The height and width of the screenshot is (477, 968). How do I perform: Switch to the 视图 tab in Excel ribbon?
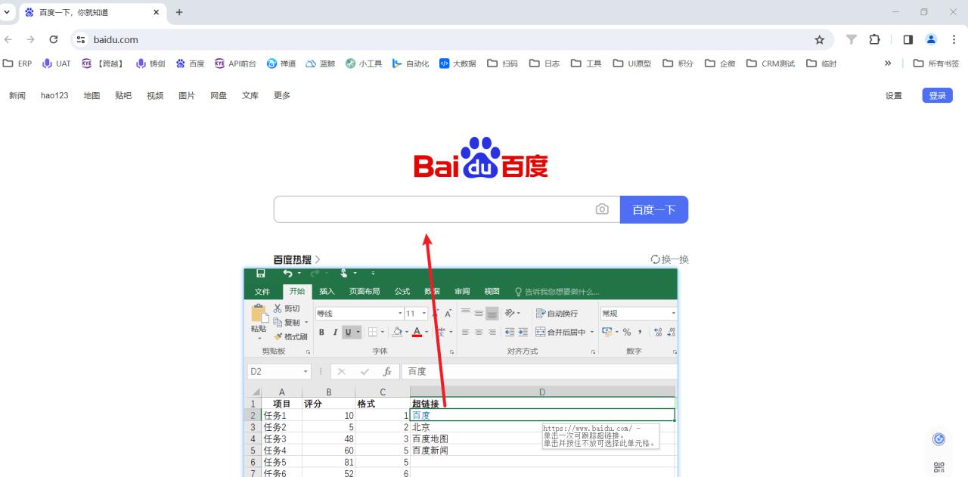point(492,292)
